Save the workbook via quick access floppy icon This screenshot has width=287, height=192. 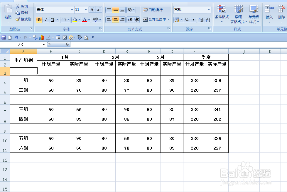[x=4, y=37]
